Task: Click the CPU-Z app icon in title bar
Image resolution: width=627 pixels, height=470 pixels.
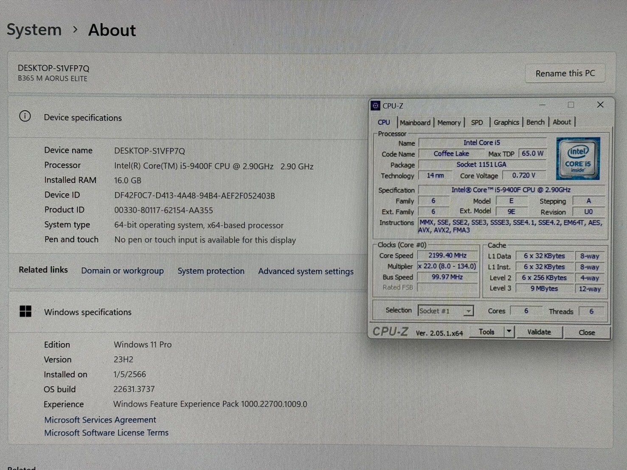Action: tap(375, 106)
